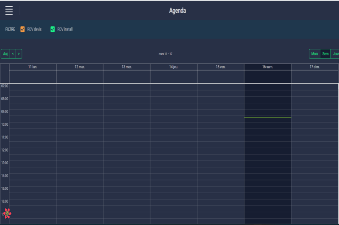The image size is (339, 225).
Task: Open the 14 jeu. day header
Action: coord(174,67)
